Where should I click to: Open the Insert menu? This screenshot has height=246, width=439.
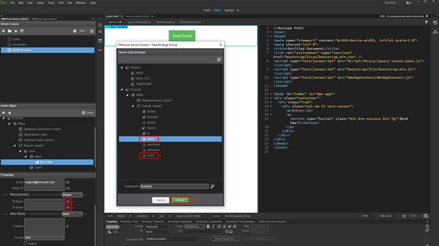click(40, 3)
